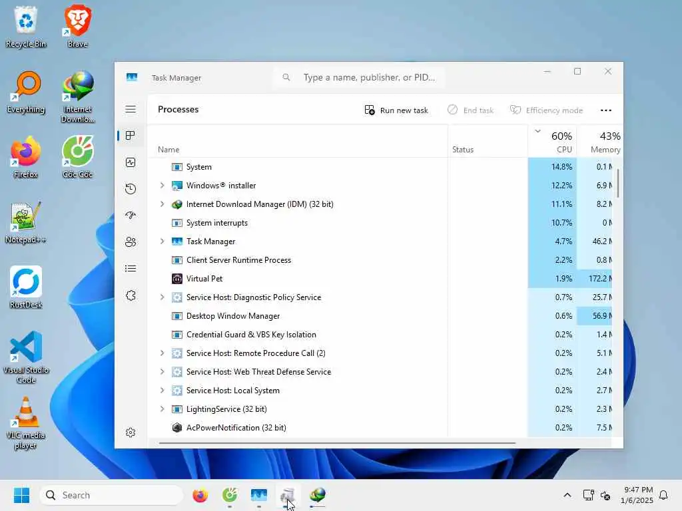
Task: Open the Details page in the sidebar
Action: click(x=131, y=269)
